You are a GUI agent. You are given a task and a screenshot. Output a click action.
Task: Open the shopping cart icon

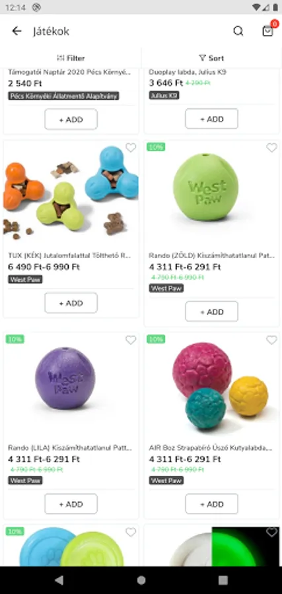coord(267,31)
